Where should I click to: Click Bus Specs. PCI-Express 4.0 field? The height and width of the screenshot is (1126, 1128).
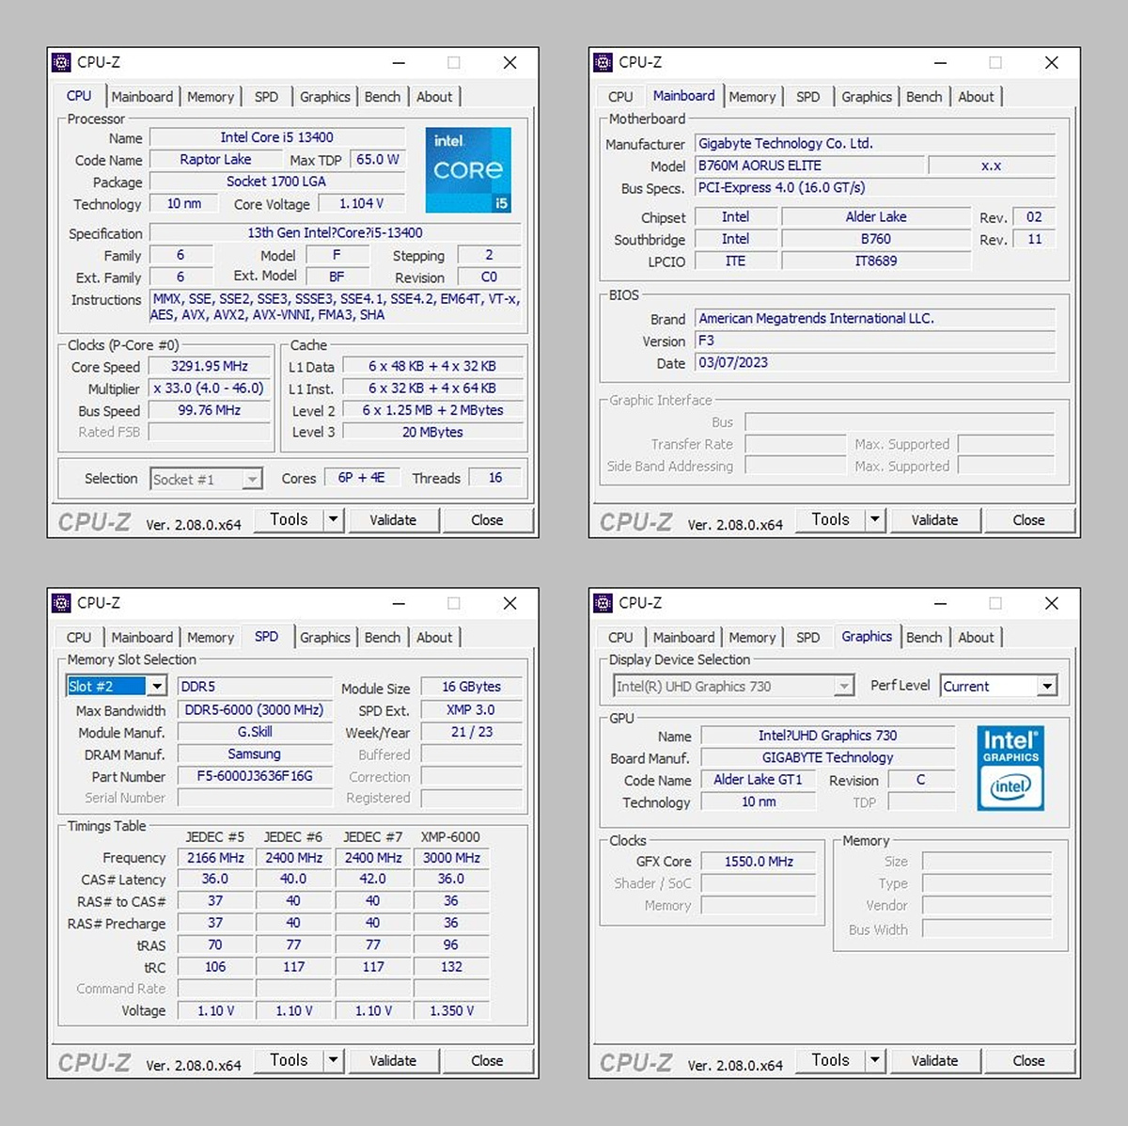[x=875, y=188]
